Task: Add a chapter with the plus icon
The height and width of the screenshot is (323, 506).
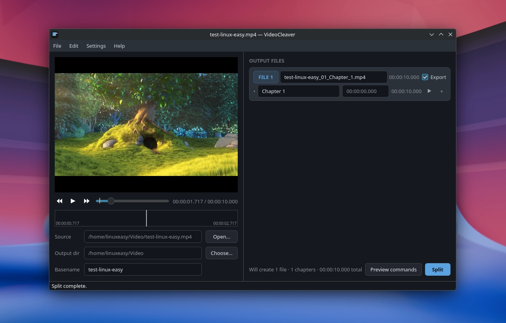Action: (441, 91)
